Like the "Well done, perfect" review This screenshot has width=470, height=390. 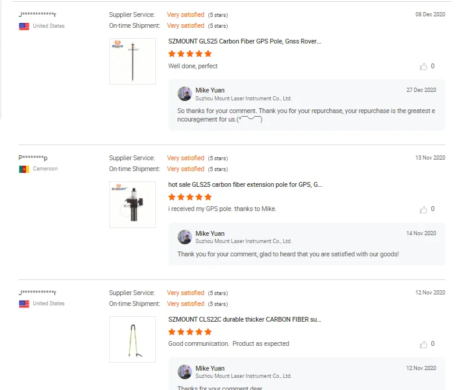[x=423, y=67]
